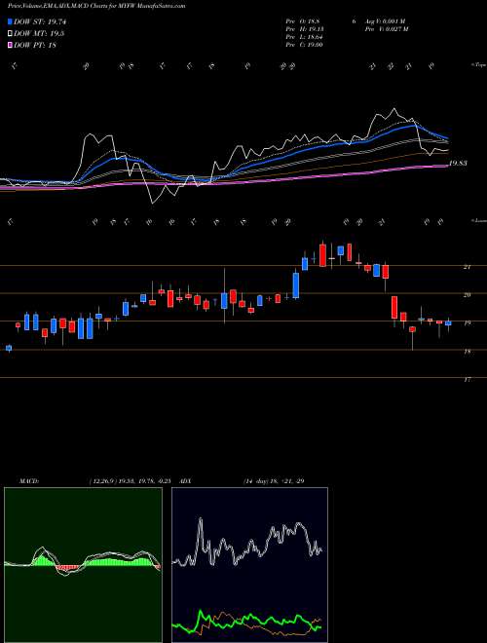Click the MACD (12,26,9) parameter values
This screenshot has width=487, height=643.
[x=130, y=480]
